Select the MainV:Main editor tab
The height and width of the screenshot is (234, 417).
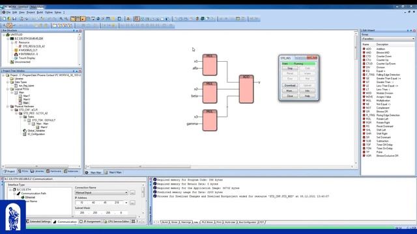coord(113,172)
